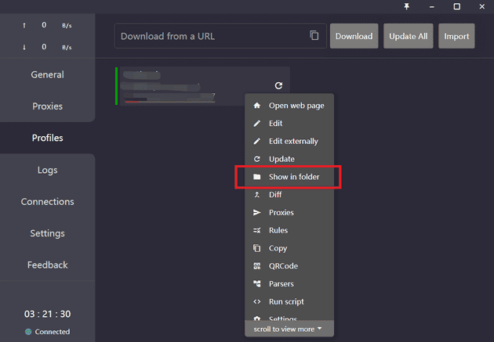
Task: Click the refresh icon on profile card
Action: (278, 85)
